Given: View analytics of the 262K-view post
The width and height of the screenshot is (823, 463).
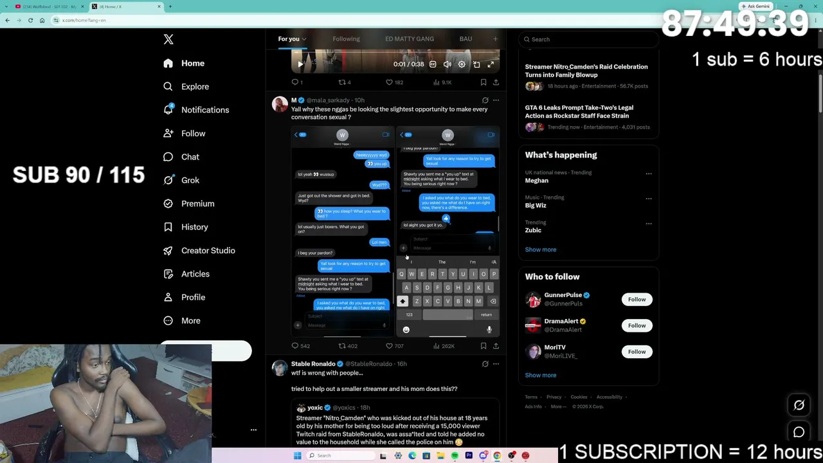Looking at the screenshot, I should pos(444,346).
